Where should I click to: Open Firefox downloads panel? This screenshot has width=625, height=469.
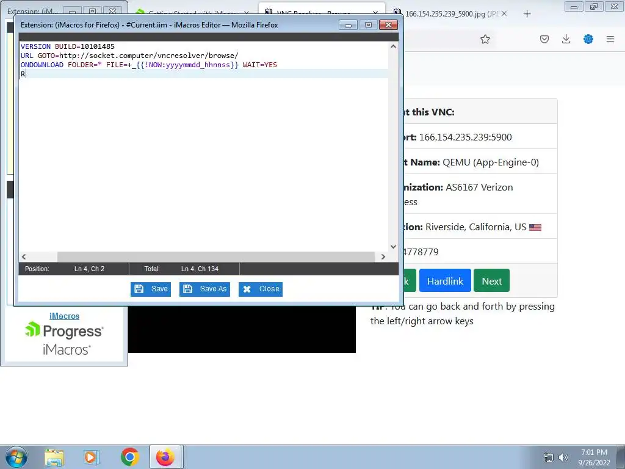coord(566,39)
